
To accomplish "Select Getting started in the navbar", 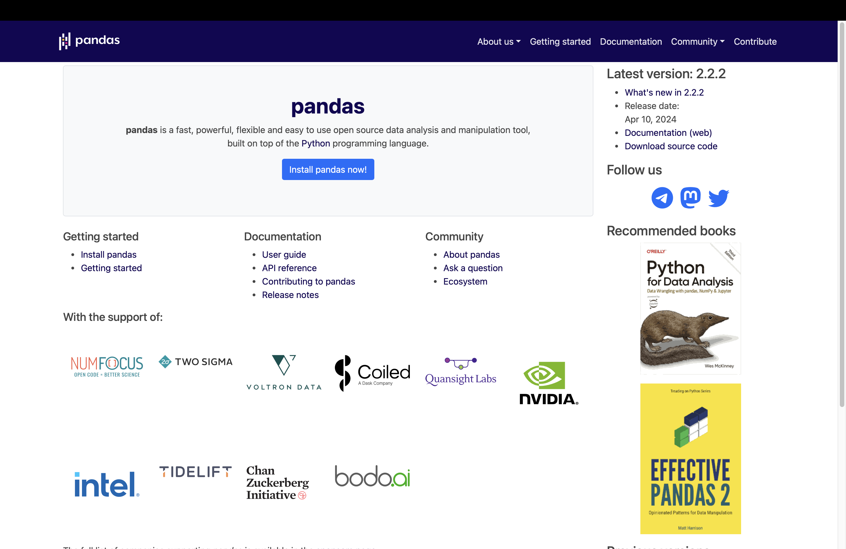I will pyautogui.click(x=560, y=42).
